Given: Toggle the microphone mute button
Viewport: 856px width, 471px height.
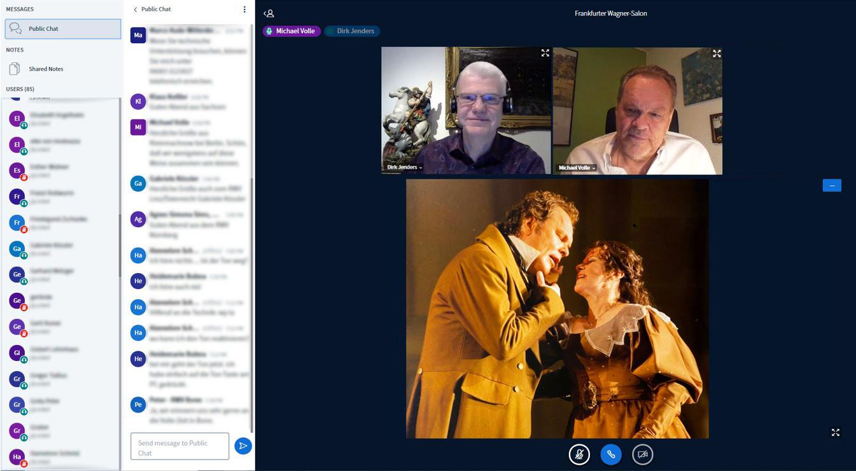Looking at the screenshot, I should pos(579,454).
